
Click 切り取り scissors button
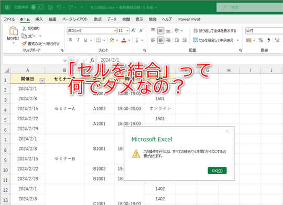click(31, 28)
